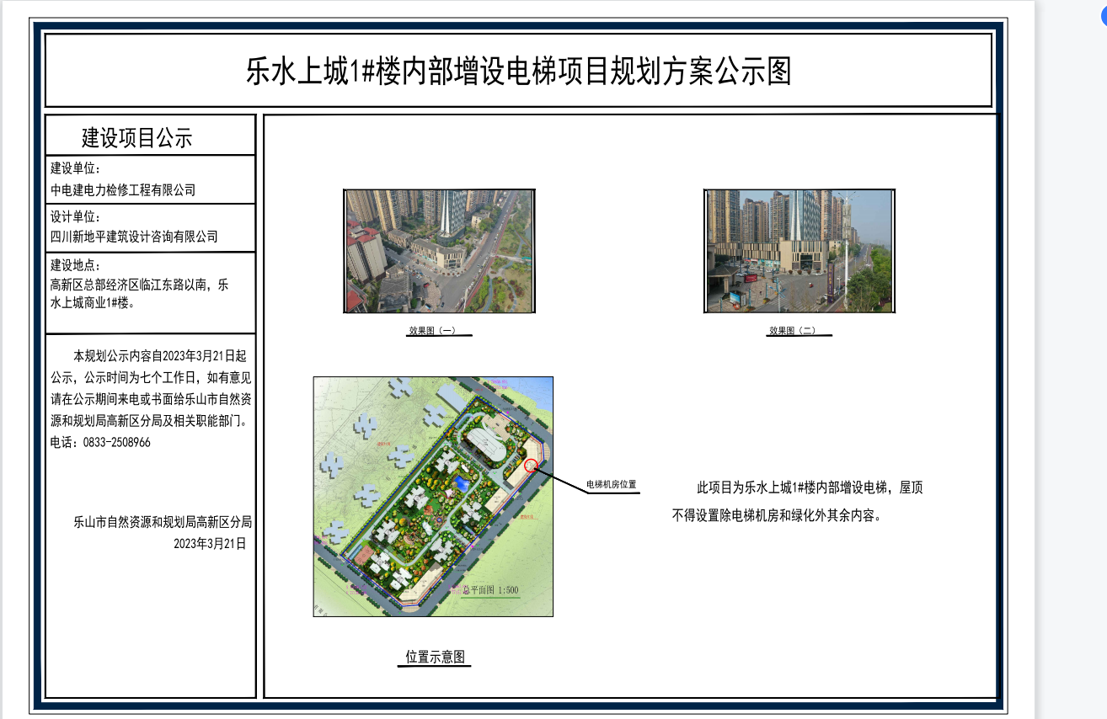Image resolution: width=1107 pixels, height=719 pixels.
Task: Click the company name 中电建电力检修工程有限公司
Action: tap(123, 190)
